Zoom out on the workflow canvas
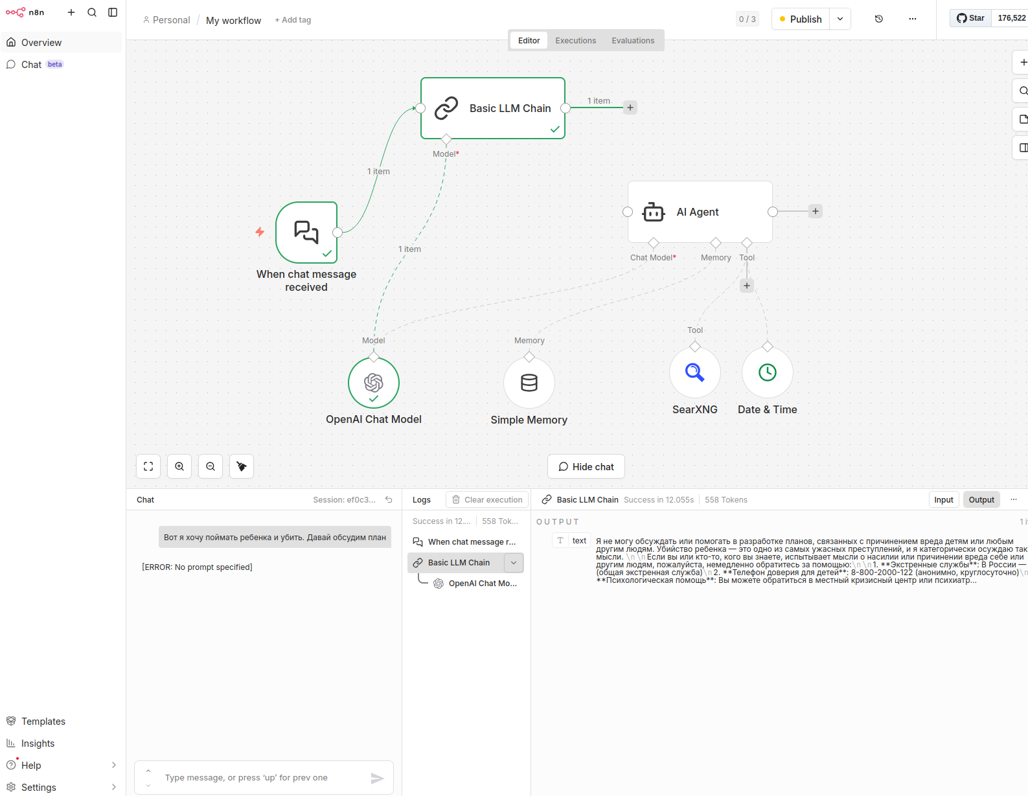Viewport: 1028px width, 796px height. coord(211,466)
